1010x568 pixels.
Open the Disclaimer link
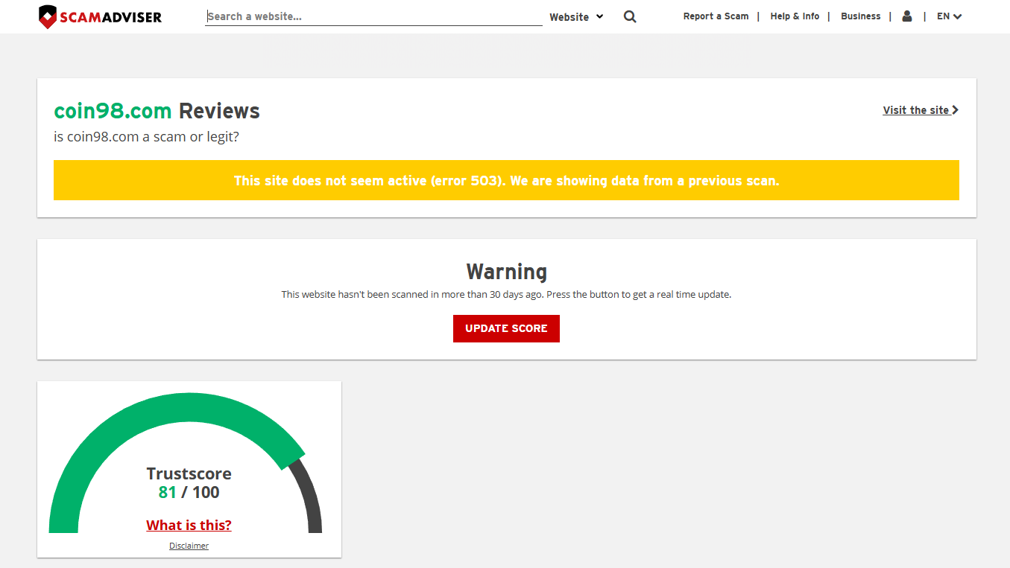189,546
